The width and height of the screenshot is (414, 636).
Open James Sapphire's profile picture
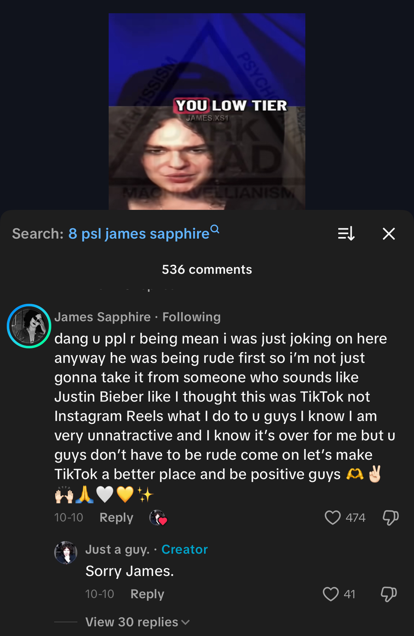point(29,326)
